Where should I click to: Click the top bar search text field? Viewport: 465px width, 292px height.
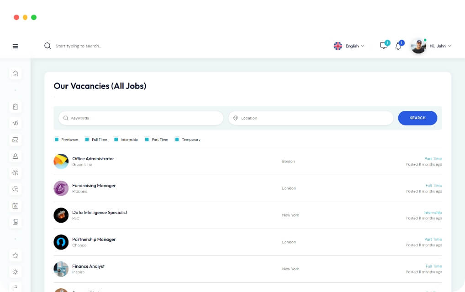point(78,46)
